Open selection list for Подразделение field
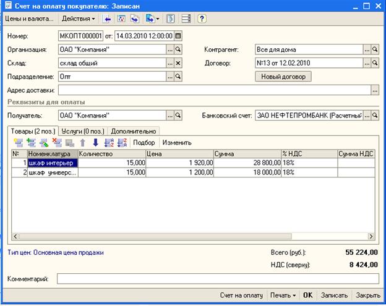Viewport: 386px width, 306px height. point(169,77)
